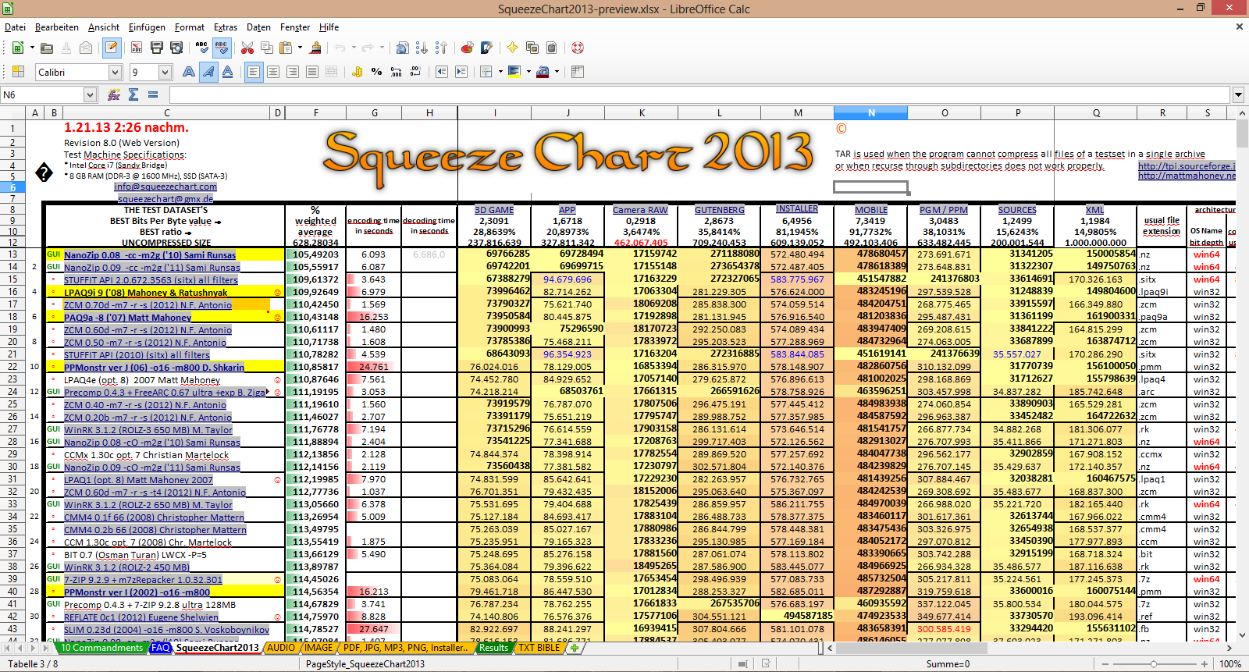Click the Print file directly icon
Viewport: 1249px width, 672px height.
tap(157, 48)
